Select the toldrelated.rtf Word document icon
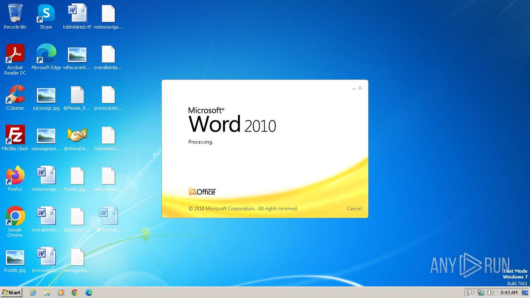The width and height of the screenshot is (530, 298). coord(77,17)
